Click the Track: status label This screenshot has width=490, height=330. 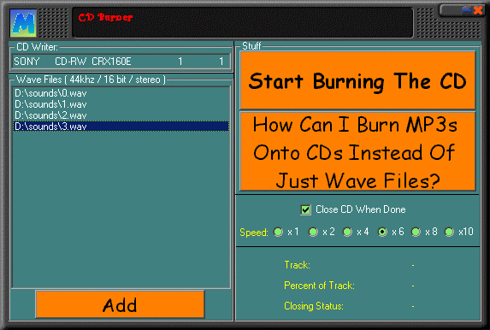[x=298, y=265]
